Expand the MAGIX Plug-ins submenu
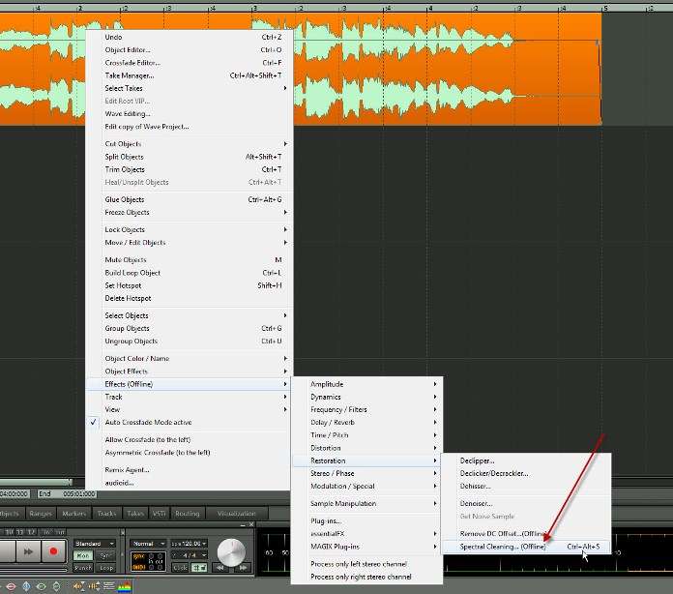This screenshot has width=673, height=594. [x=367, y=547]
